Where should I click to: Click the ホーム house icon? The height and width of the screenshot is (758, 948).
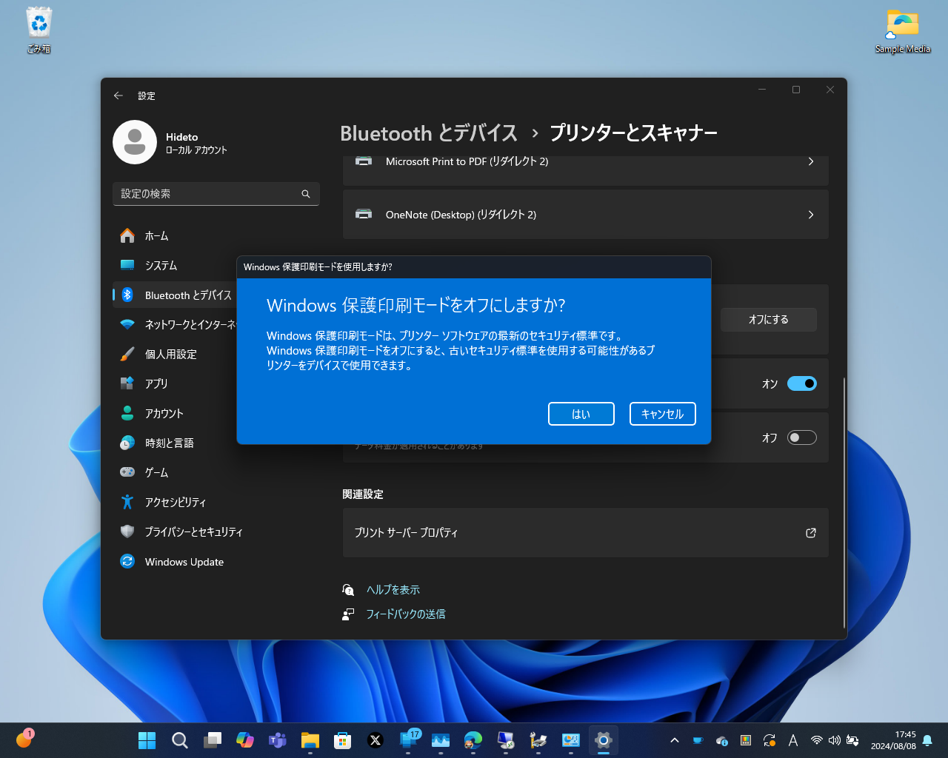pyautogui.click(x=127, y=235)
